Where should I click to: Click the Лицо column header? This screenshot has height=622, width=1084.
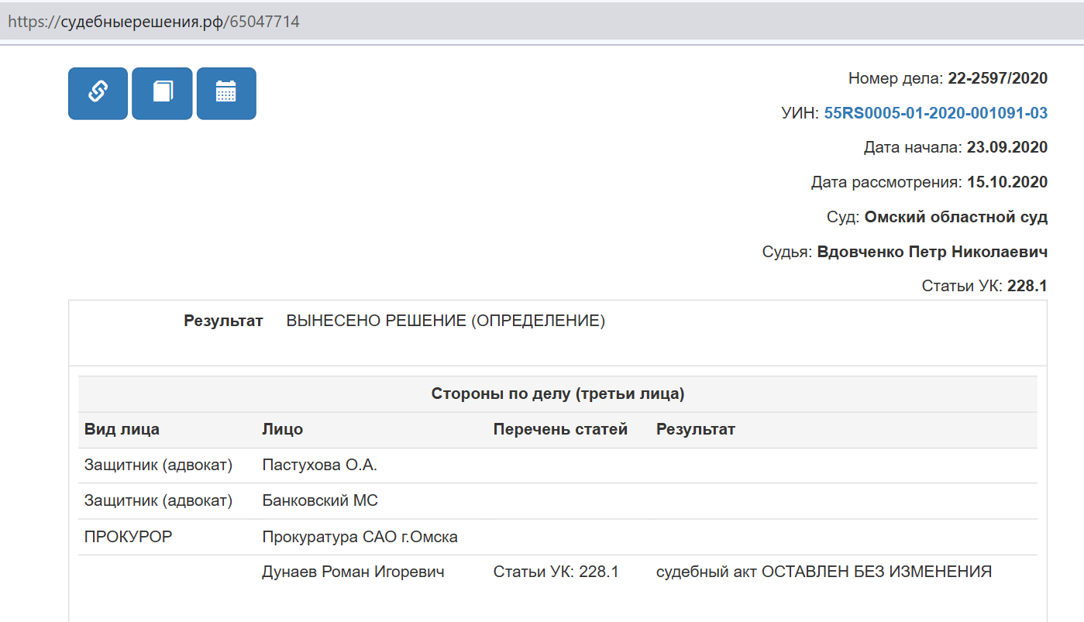pos(283,429)
